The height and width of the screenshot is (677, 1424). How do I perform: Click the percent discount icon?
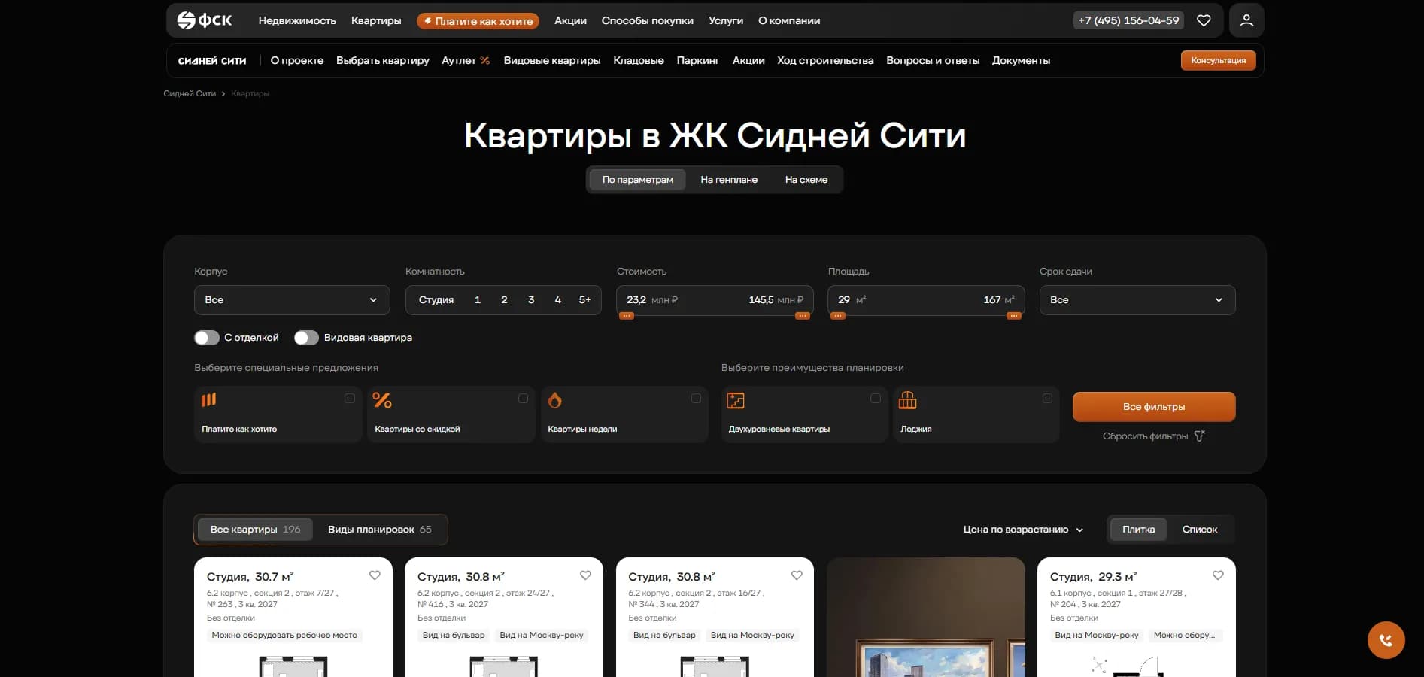382,400
